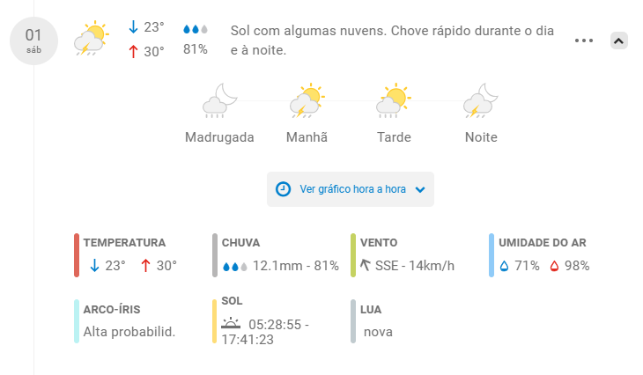The height and width of the screenshot is (375, 643).
Task: Click the minimum humidity droplet icon
Action: (505, 266)
